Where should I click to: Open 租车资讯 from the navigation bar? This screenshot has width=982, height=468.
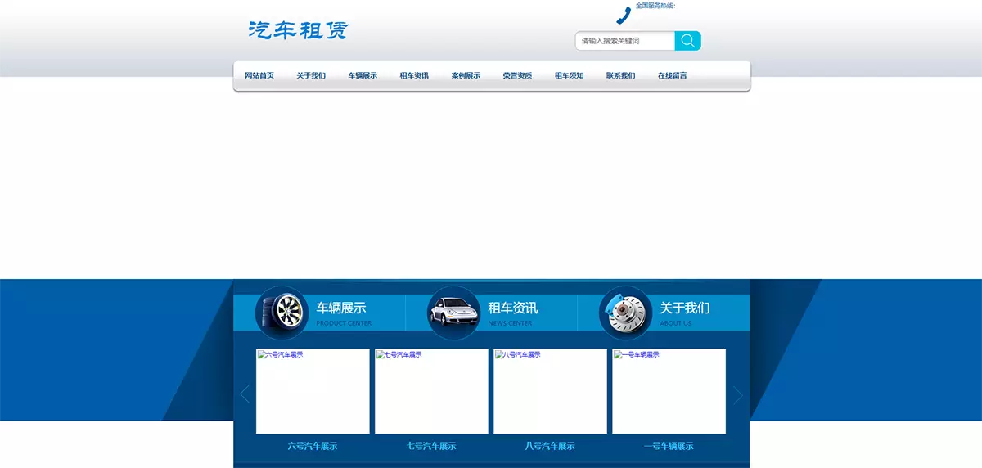(414, 76)
